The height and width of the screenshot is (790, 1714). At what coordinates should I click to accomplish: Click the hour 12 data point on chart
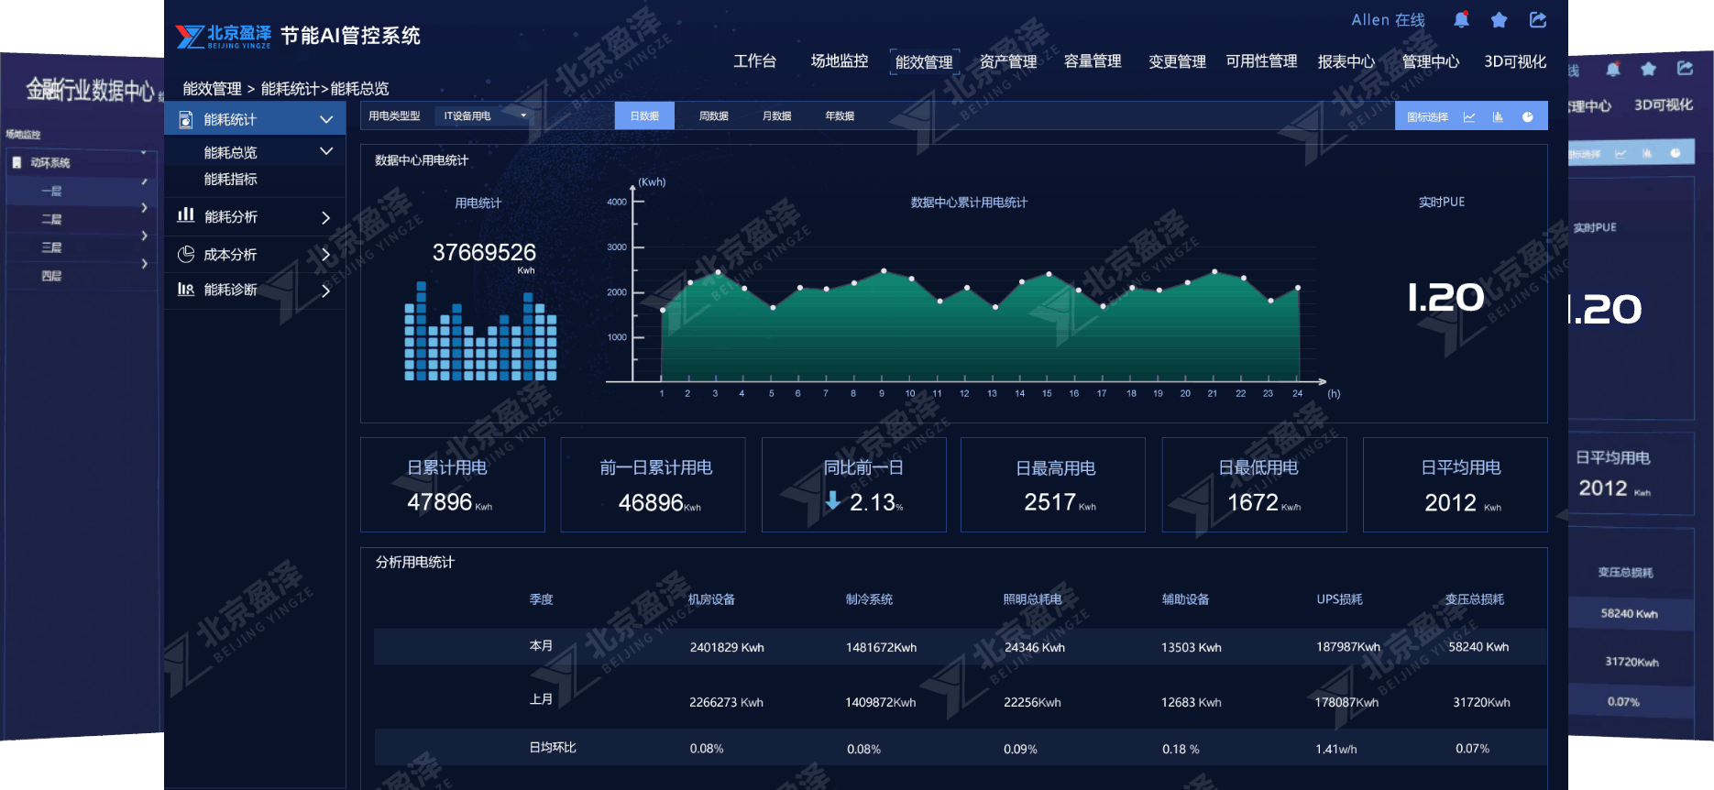click(966, 288)
